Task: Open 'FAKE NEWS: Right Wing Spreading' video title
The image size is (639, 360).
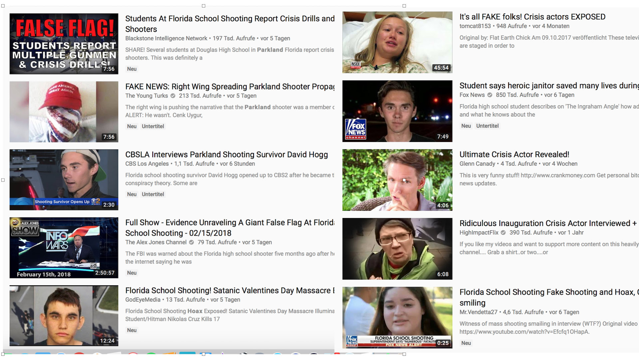Action: (x=230, y=87)
